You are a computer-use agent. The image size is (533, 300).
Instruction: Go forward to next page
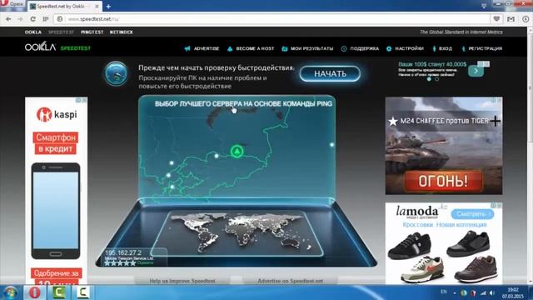click(20, 19)
